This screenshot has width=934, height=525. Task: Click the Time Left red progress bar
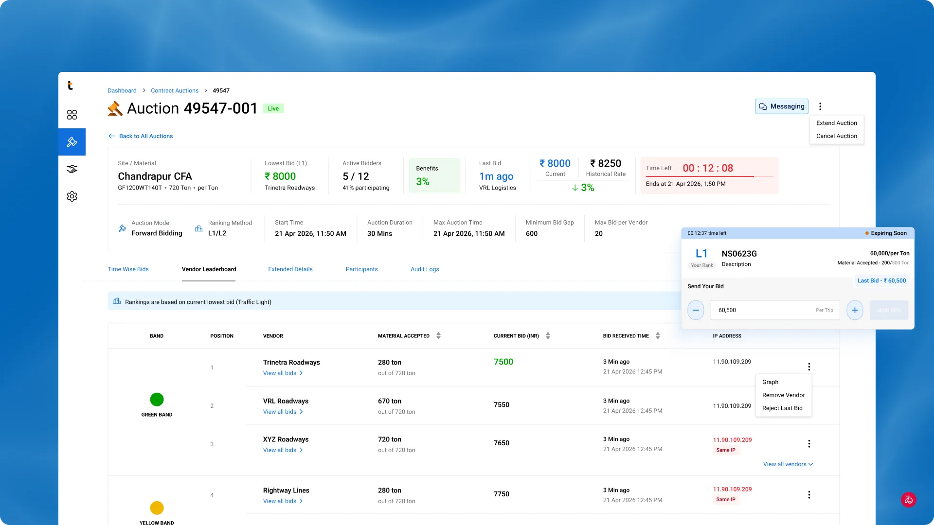(x=709, y=176)
